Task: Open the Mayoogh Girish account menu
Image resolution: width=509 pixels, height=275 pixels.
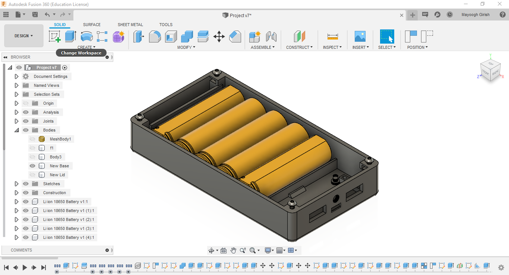Action: 475,15
